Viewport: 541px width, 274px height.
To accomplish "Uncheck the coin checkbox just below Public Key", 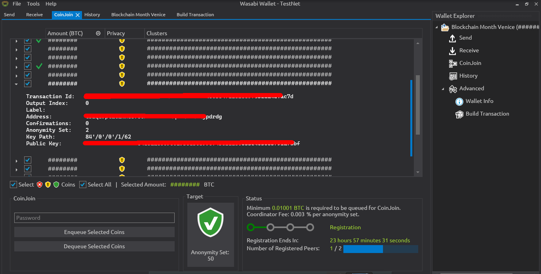I will tap(28, 160).
